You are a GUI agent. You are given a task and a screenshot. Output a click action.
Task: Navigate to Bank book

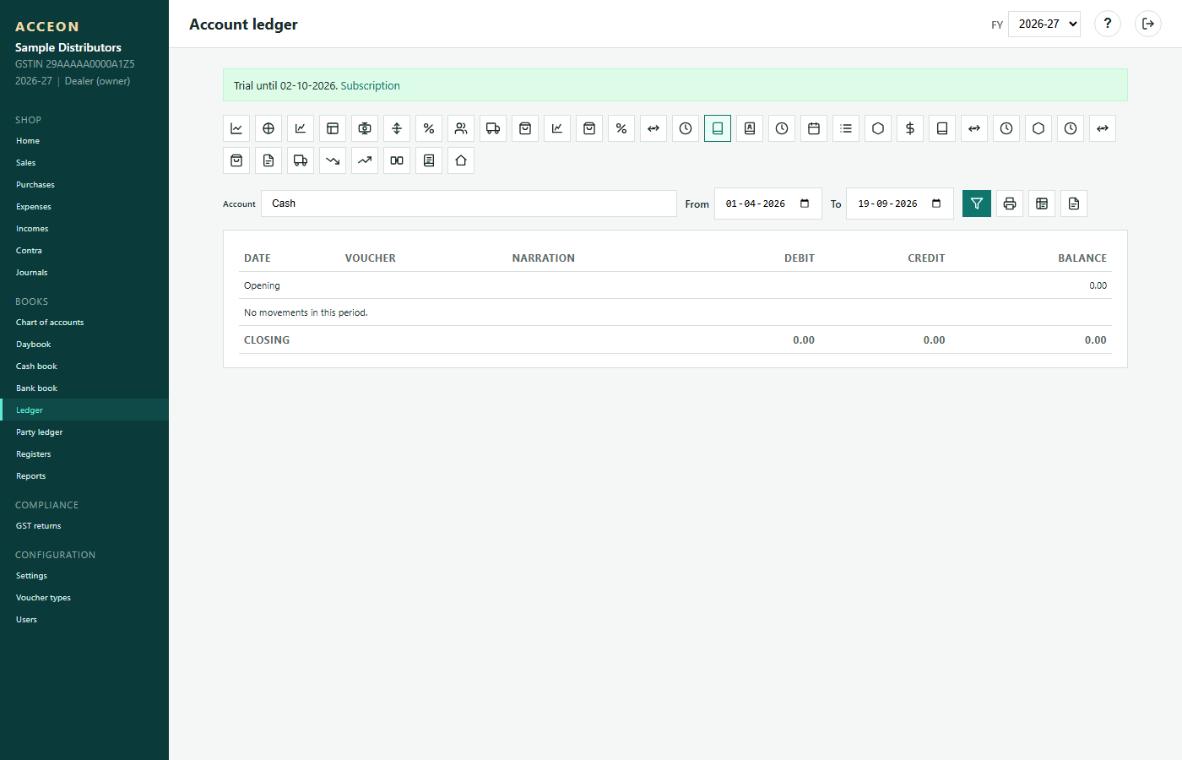tap(84, 388)
